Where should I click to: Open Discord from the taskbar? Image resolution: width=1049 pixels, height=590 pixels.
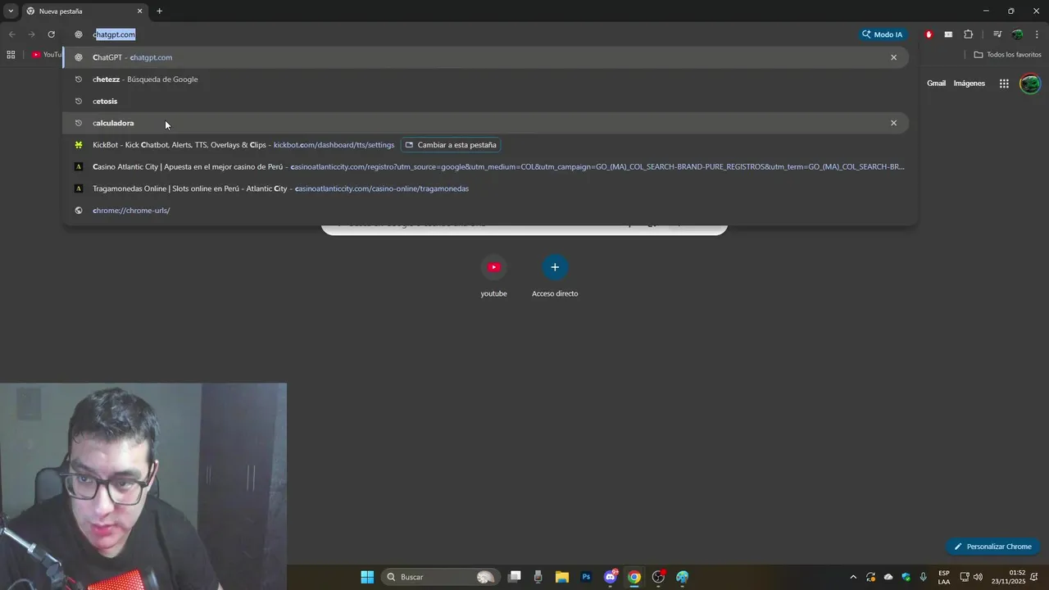coord(610,577)
